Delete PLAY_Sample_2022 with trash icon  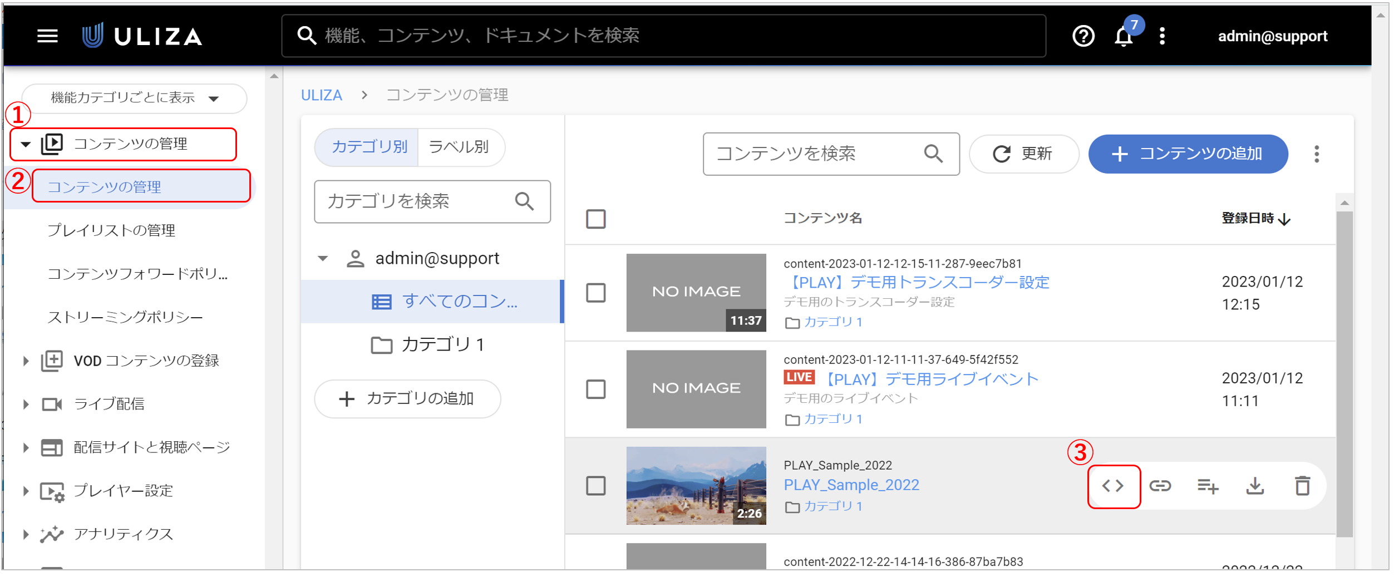click(x=1302, y=486)
